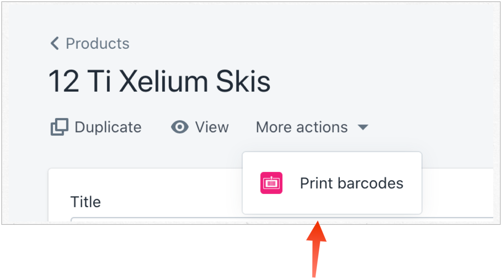Click the back chevron beside Products
The height and width of the screenshot is (280, 502).
coord(55,43)
